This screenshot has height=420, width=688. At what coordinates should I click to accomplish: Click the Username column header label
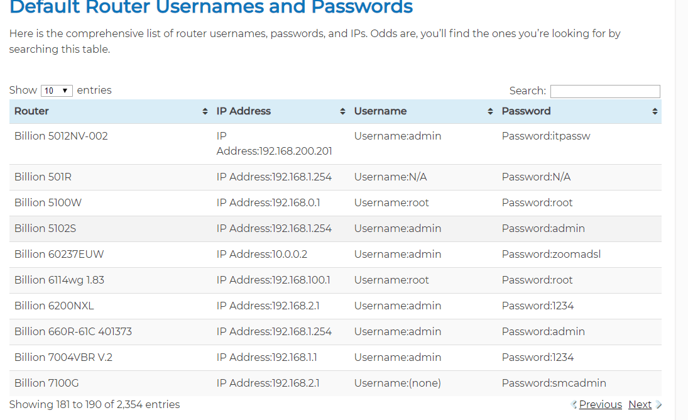pyautogui.click(x=380, y=111)
